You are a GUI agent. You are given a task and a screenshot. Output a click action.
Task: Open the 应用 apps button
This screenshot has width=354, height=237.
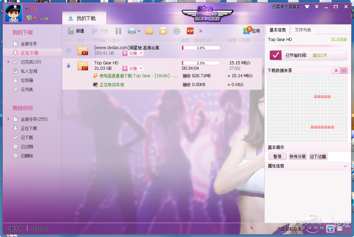(x=252, y=31)
